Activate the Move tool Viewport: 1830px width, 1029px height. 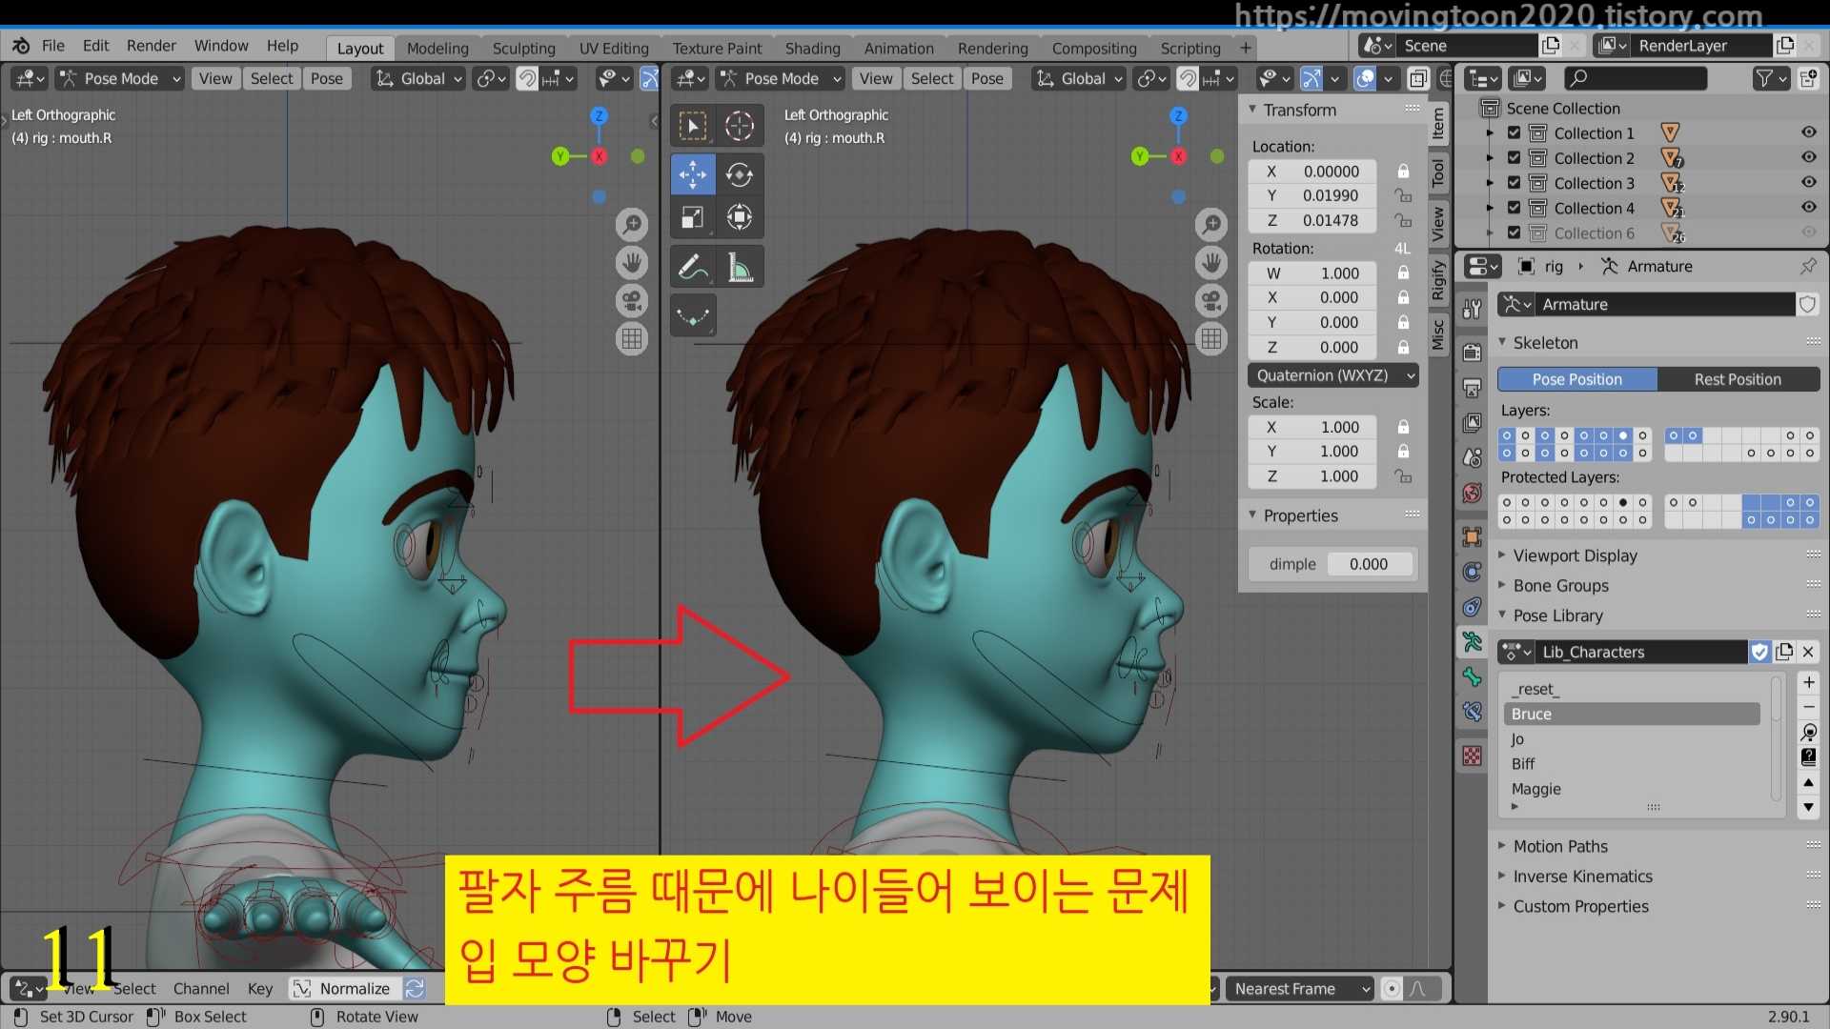point(693,174)
